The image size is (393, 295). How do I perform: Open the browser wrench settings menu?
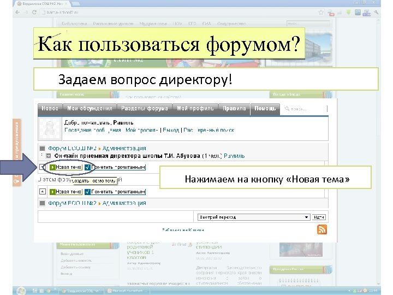[x=376, y=12]
